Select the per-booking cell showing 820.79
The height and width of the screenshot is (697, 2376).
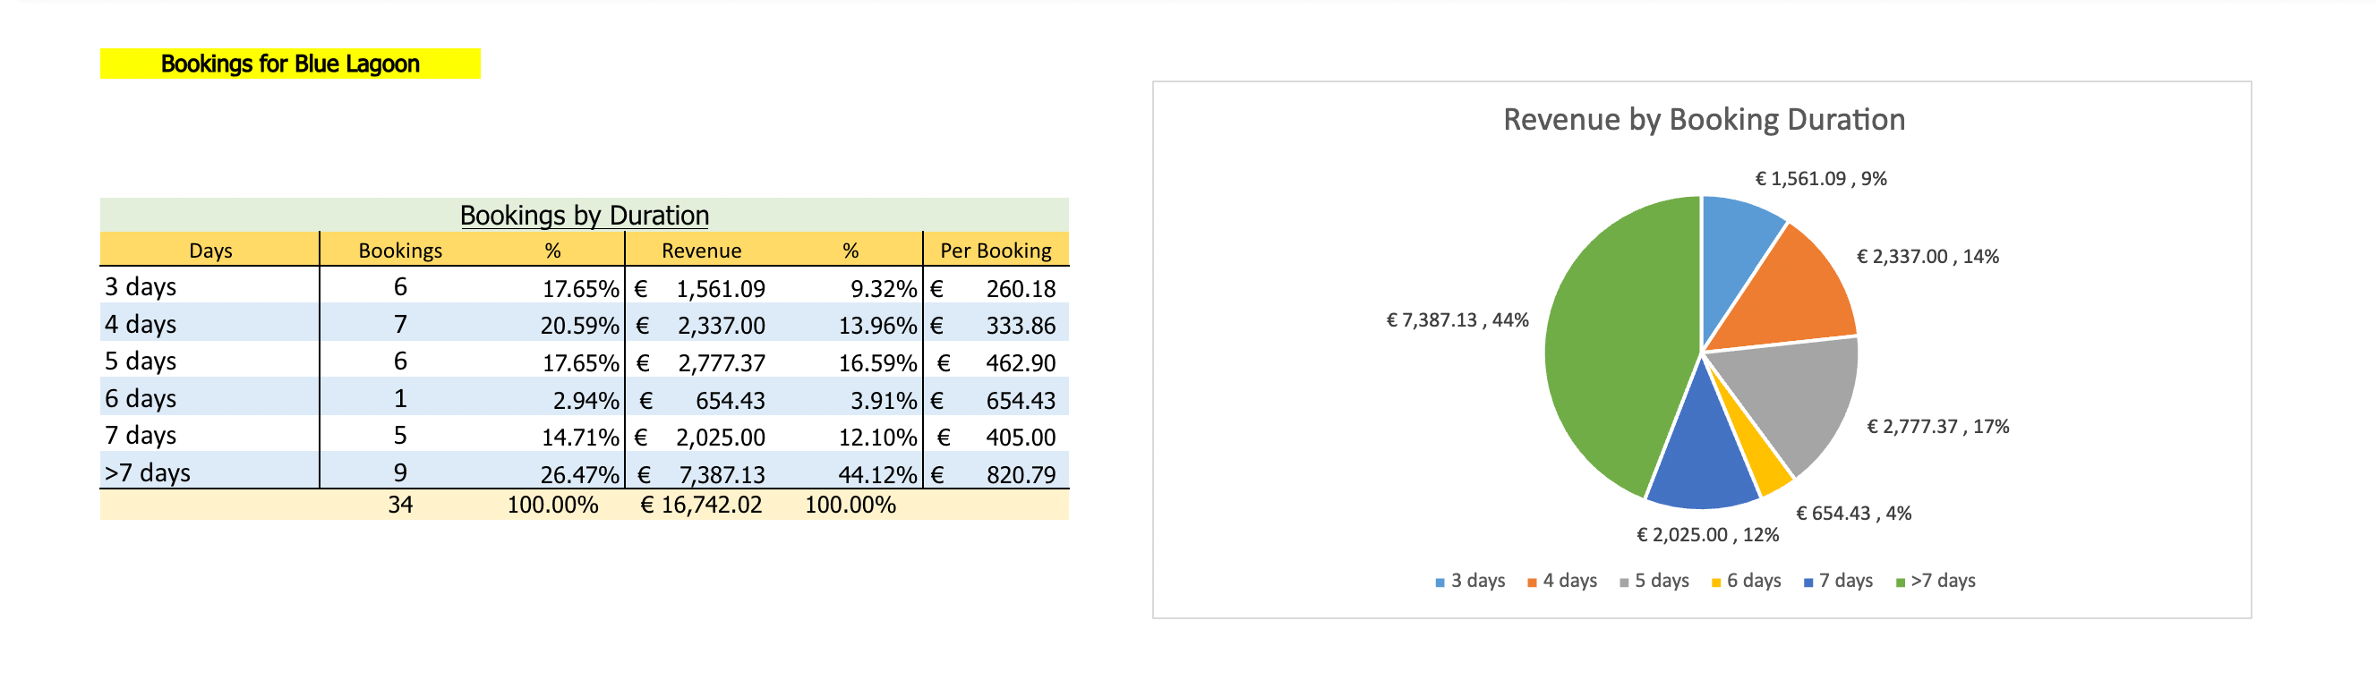point(1020,475)
